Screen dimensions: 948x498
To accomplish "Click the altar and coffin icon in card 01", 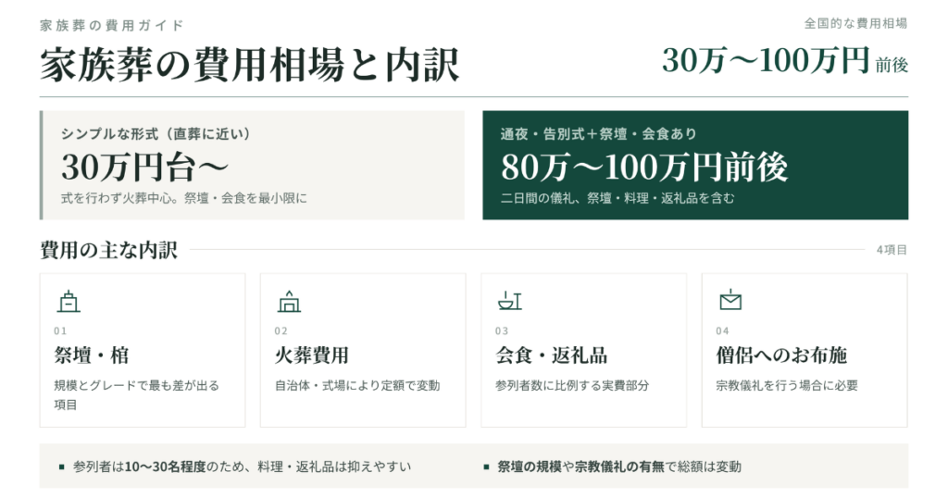I will click(x=69, y=301).
